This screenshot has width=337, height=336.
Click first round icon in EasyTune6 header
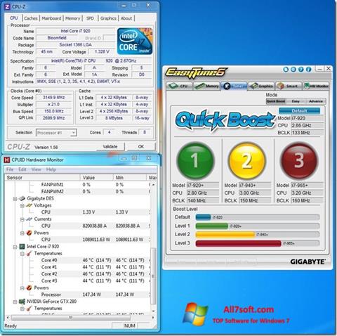click(286, 70)
